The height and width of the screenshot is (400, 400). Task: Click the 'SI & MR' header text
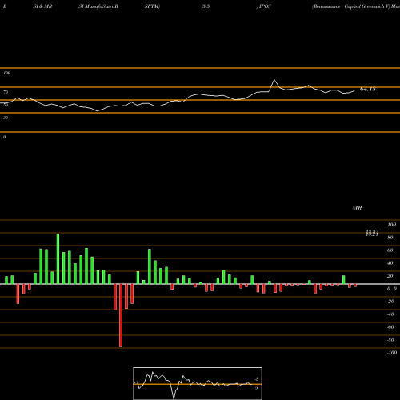pos(42,6)
